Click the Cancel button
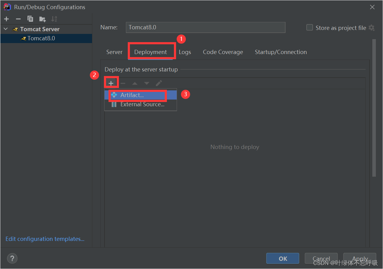This screenshot has width=383, height=269. [x=321, y=258]
